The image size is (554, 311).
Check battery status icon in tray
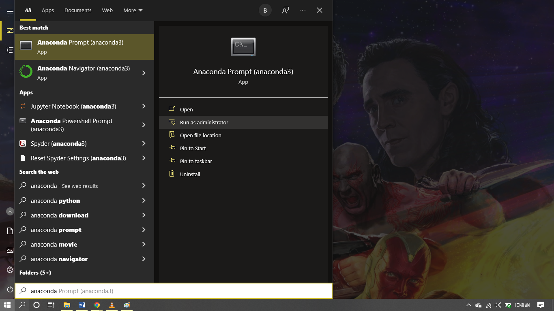(x=508, y=305)
